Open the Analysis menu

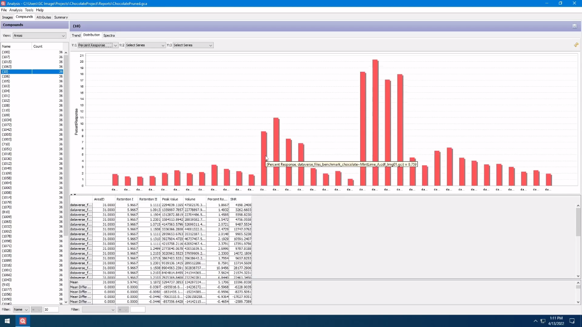(x=15, y=10)
